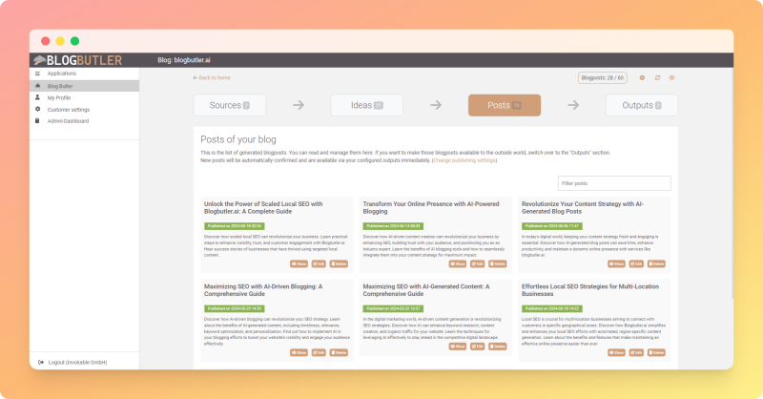The width and height of the screenshot is (763, 399).
Task: Open the Applications hamburger menu icon
Action: click(x=37, y=73)
